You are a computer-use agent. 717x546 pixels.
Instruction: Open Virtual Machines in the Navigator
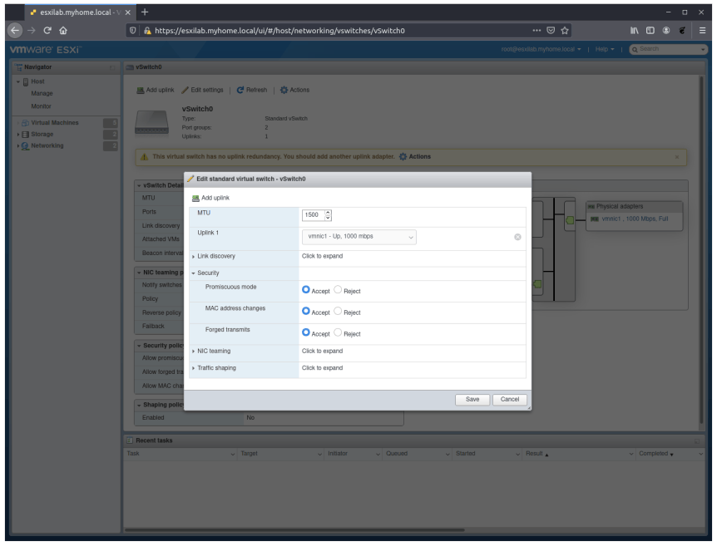pyautogui.click(x=54, y=123)
